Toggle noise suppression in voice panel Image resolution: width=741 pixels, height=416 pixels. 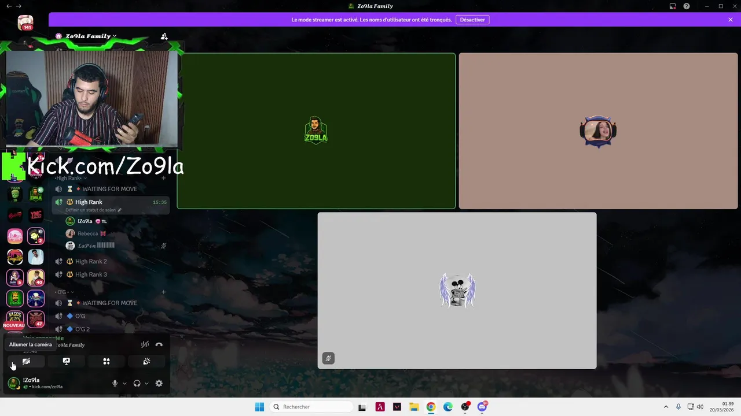pos(145,344)
